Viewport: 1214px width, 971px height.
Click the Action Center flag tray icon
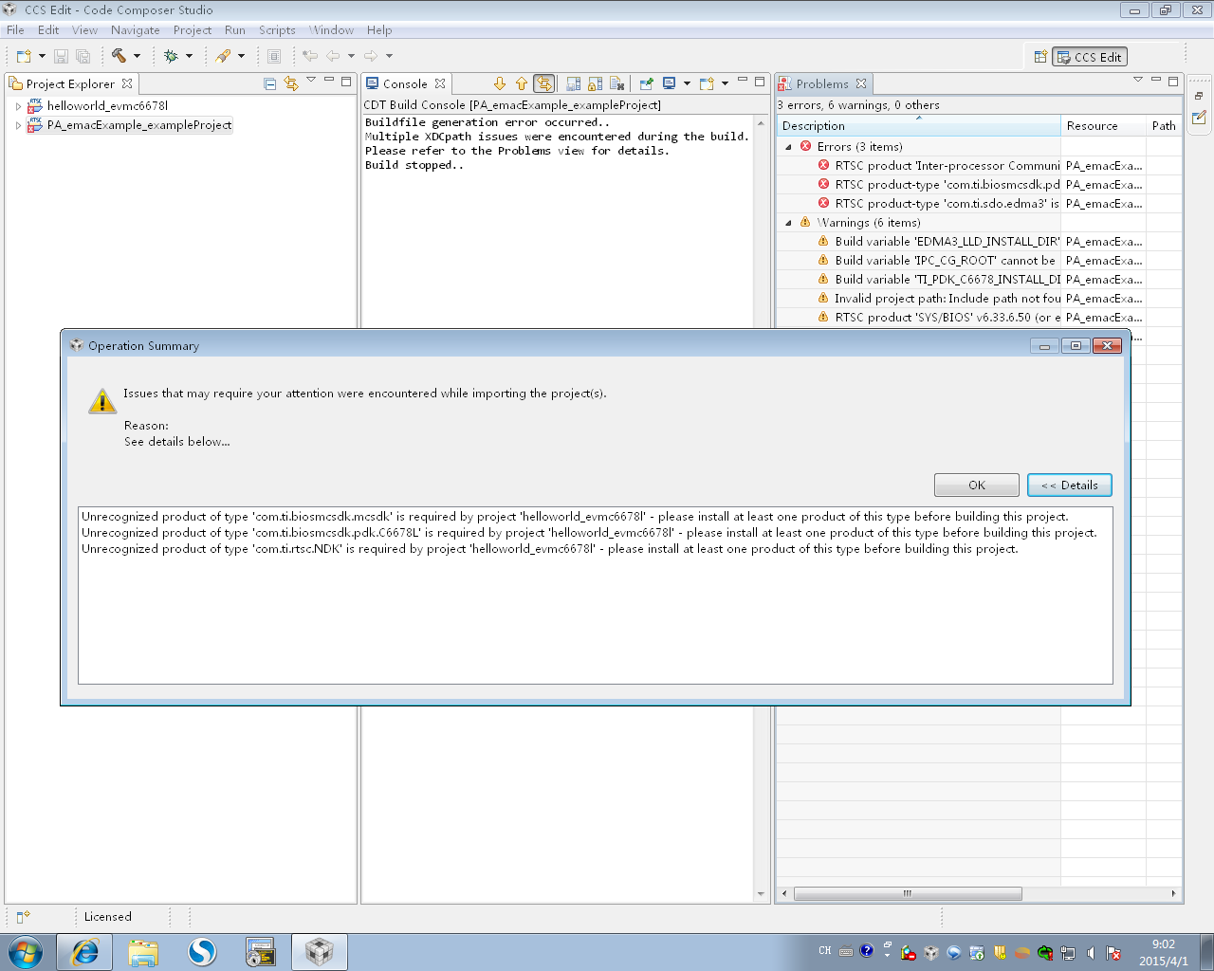(1113, 952)
